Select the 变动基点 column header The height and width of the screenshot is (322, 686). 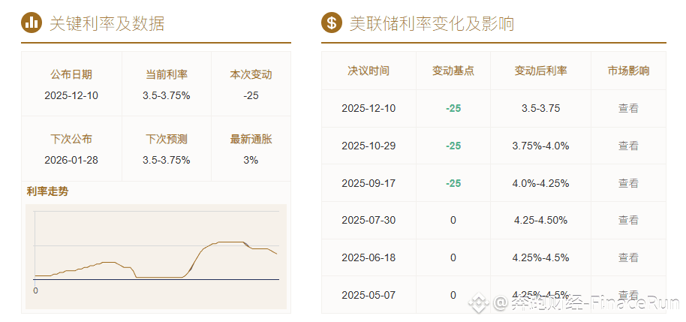point(453,71)
